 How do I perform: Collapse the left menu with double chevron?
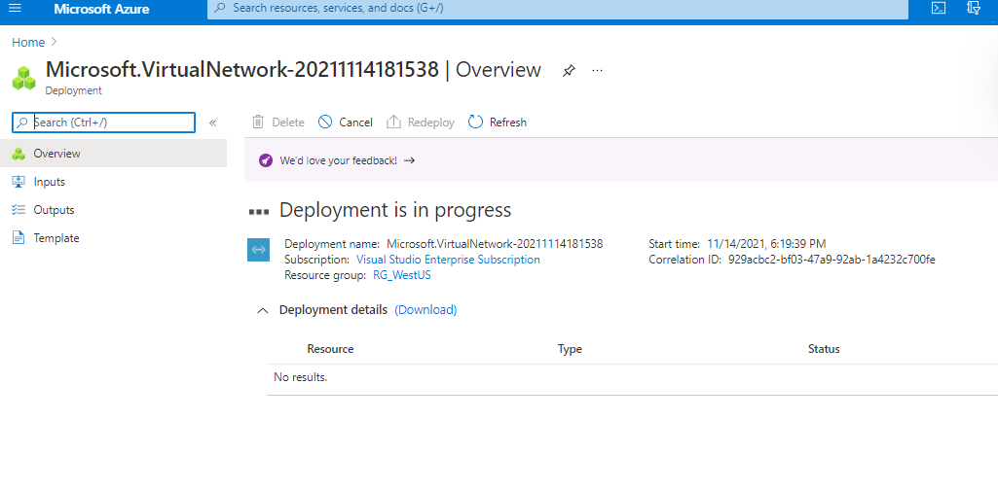(x=213, y=122)
